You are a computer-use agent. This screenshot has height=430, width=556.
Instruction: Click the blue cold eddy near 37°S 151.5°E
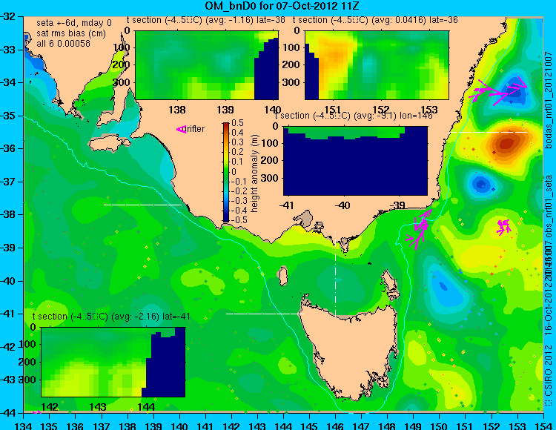(481, 184)
